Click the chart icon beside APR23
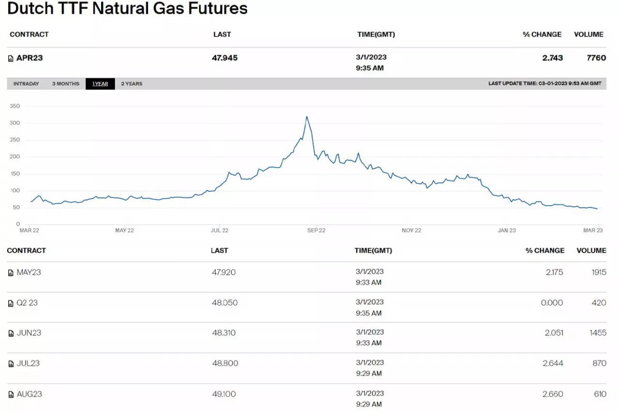 tap(11, 58)
